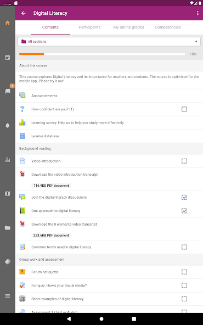Open the files folder icon in sidebar
The width and height of the screenshot is (203, 325).
click(8, 228)
